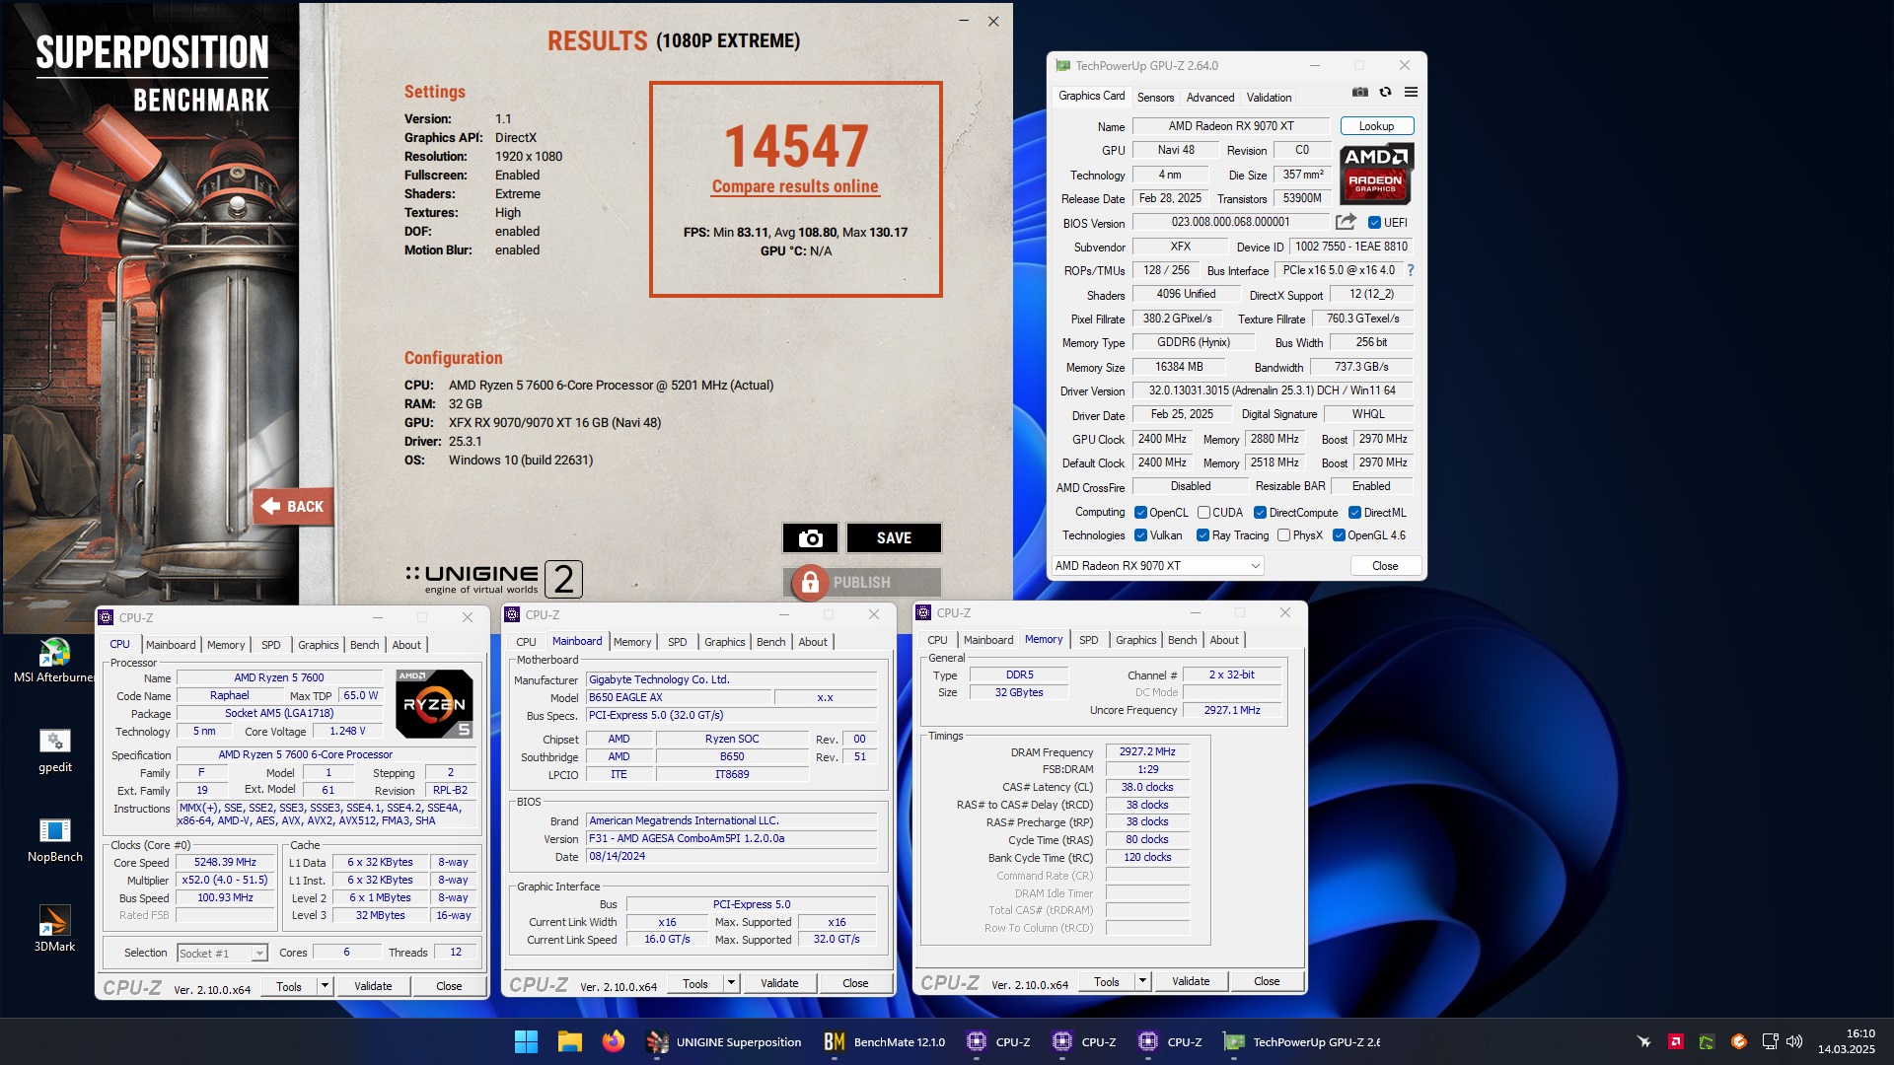
Task: Open the AMD Radeon RX 9070 XT GPU dropdown
Action: pyautogui.click(x=1157, y=566)
